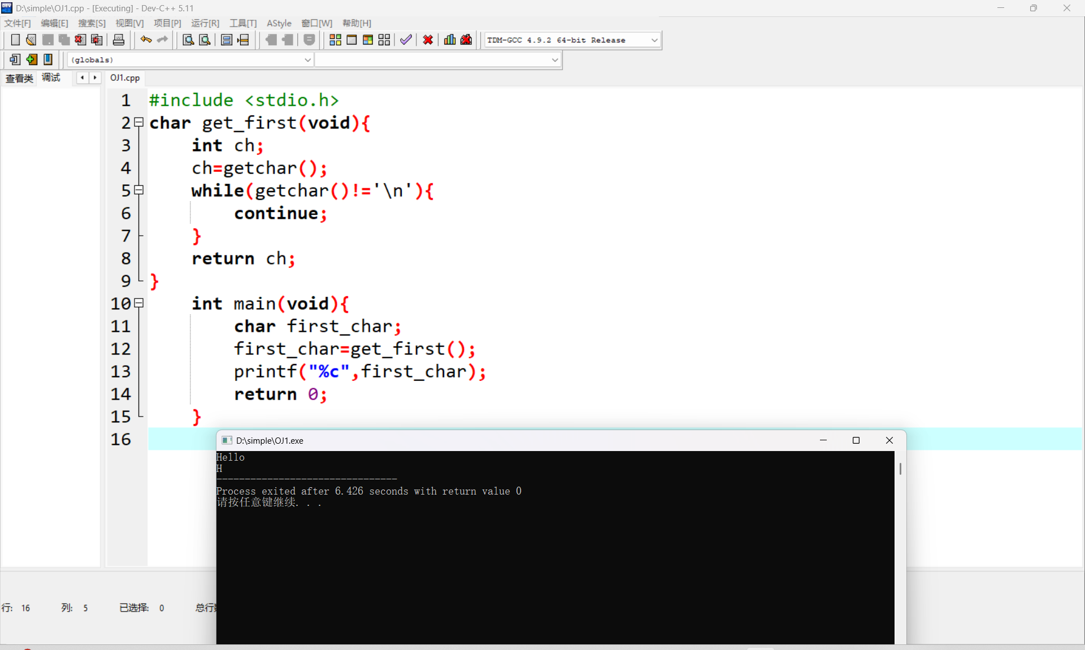
Task: Collapse the while loop fold on line 5
Action: (139, 190)
